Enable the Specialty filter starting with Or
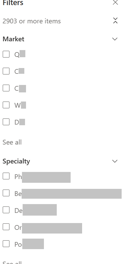 coord(6,227)
